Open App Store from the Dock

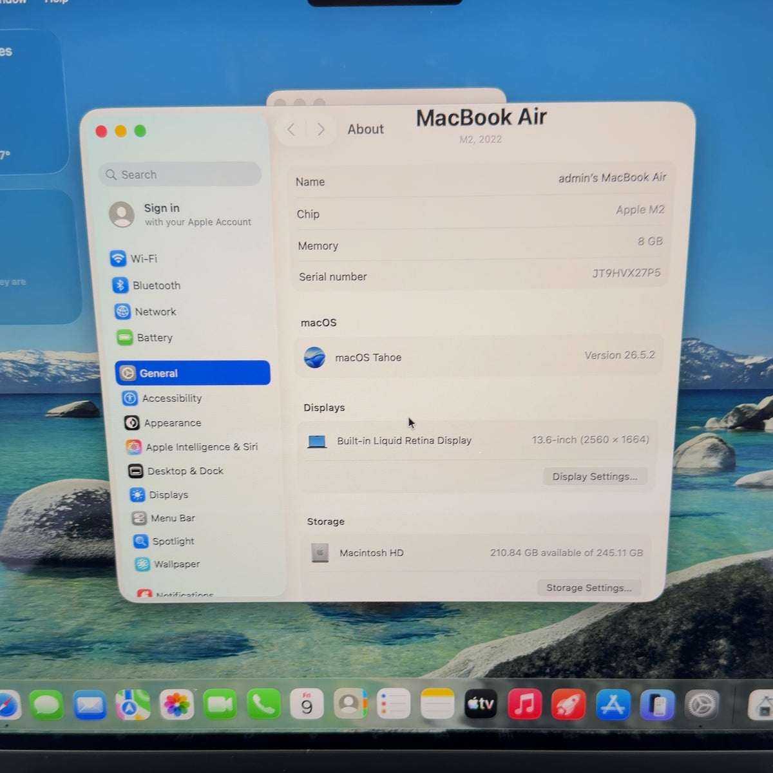coord(613,705)
